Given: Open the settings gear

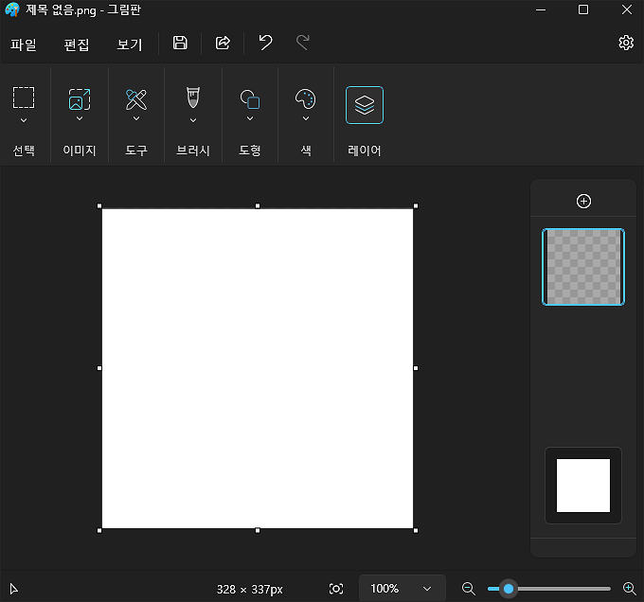Looking at the screenshot, I should coord(626,43).
